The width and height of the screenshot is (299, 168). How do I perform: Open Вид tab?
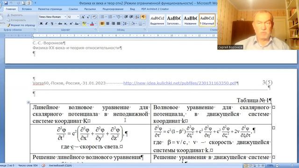132,9
